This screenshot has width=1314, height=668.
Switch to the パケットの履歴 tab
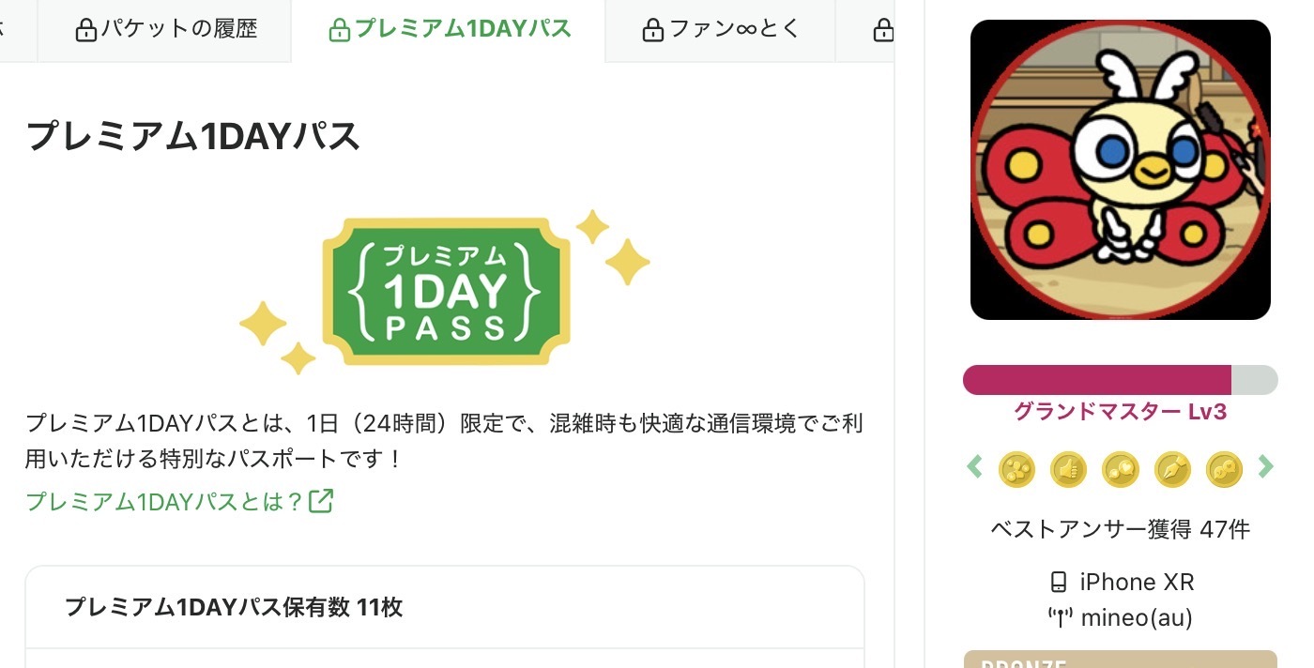click(164, 30)
